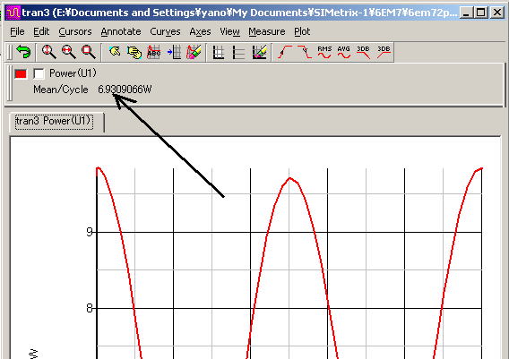Measure fall time with falling edge icon

(x=305, y=52)
